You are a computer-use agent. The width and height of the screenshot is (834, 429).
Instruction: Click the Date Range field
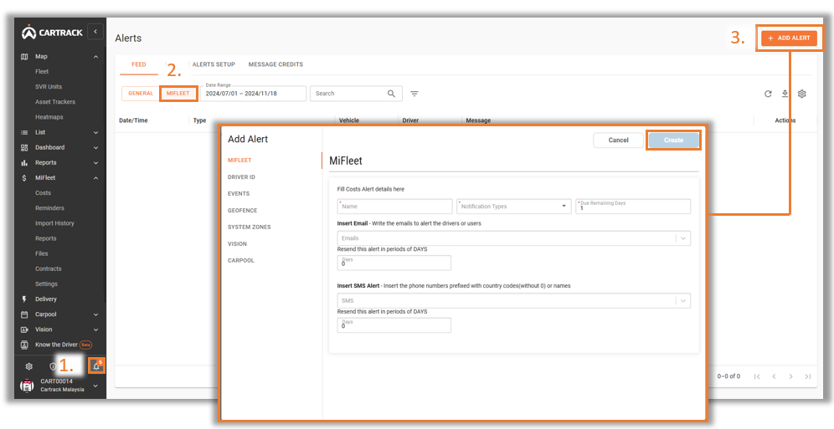[253, 94]
